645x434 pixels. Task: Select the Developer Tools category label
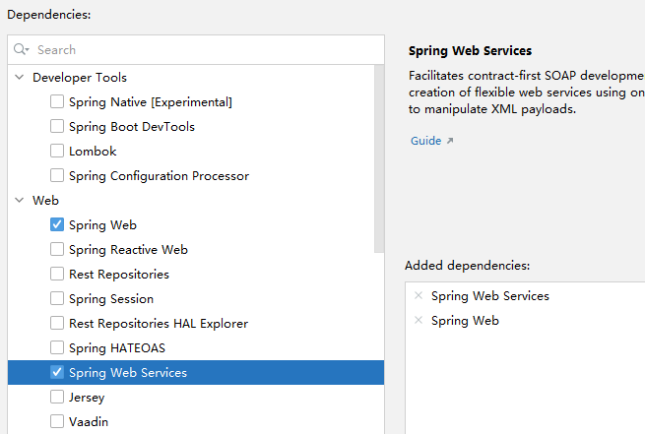80,78
